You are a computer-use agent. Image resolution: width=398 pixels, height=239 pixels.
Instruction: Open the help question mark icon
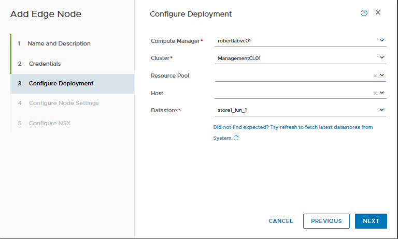364,13
